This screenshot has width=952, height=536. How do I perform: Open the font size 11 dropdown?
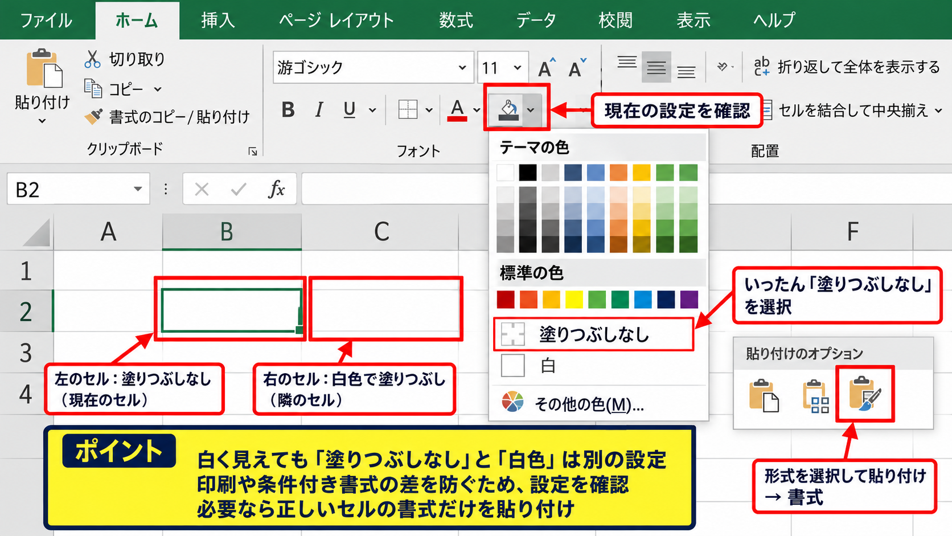coord(517,68)
